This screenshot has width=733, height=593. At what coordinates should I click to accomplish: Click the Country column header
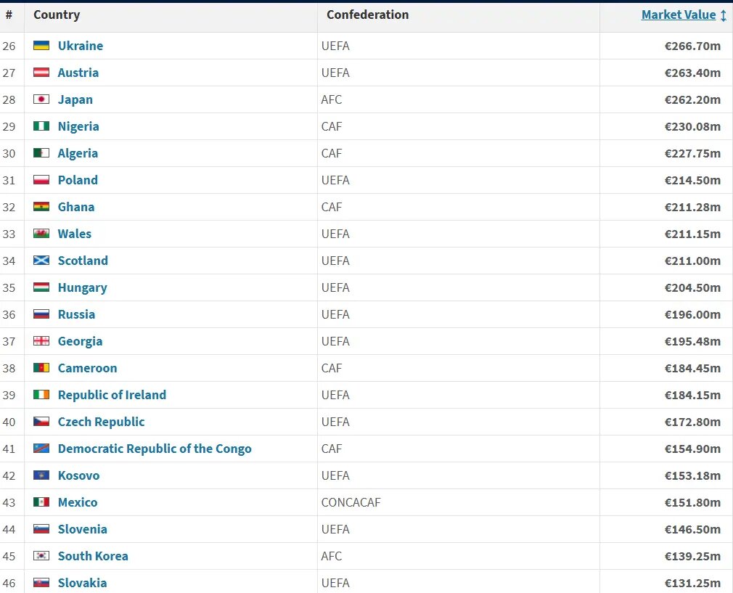point(57,15)
